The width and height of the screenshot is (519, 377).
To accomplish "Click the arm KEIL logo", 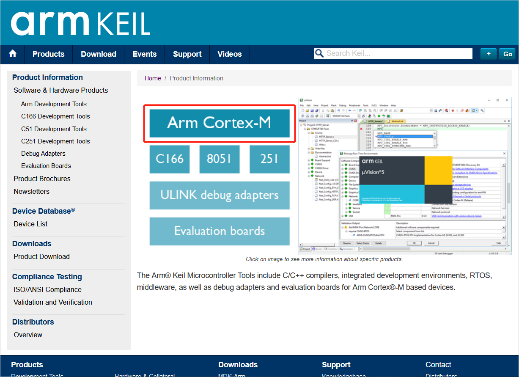I will click(x=80, y=23).
